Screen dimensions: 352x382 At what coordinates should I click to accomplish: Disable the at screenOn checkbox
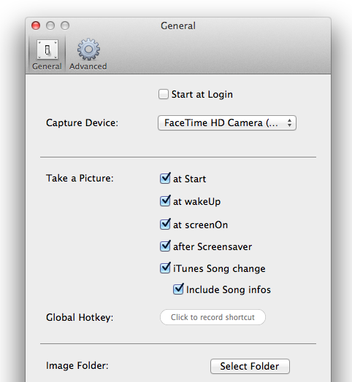pos(165,224)
